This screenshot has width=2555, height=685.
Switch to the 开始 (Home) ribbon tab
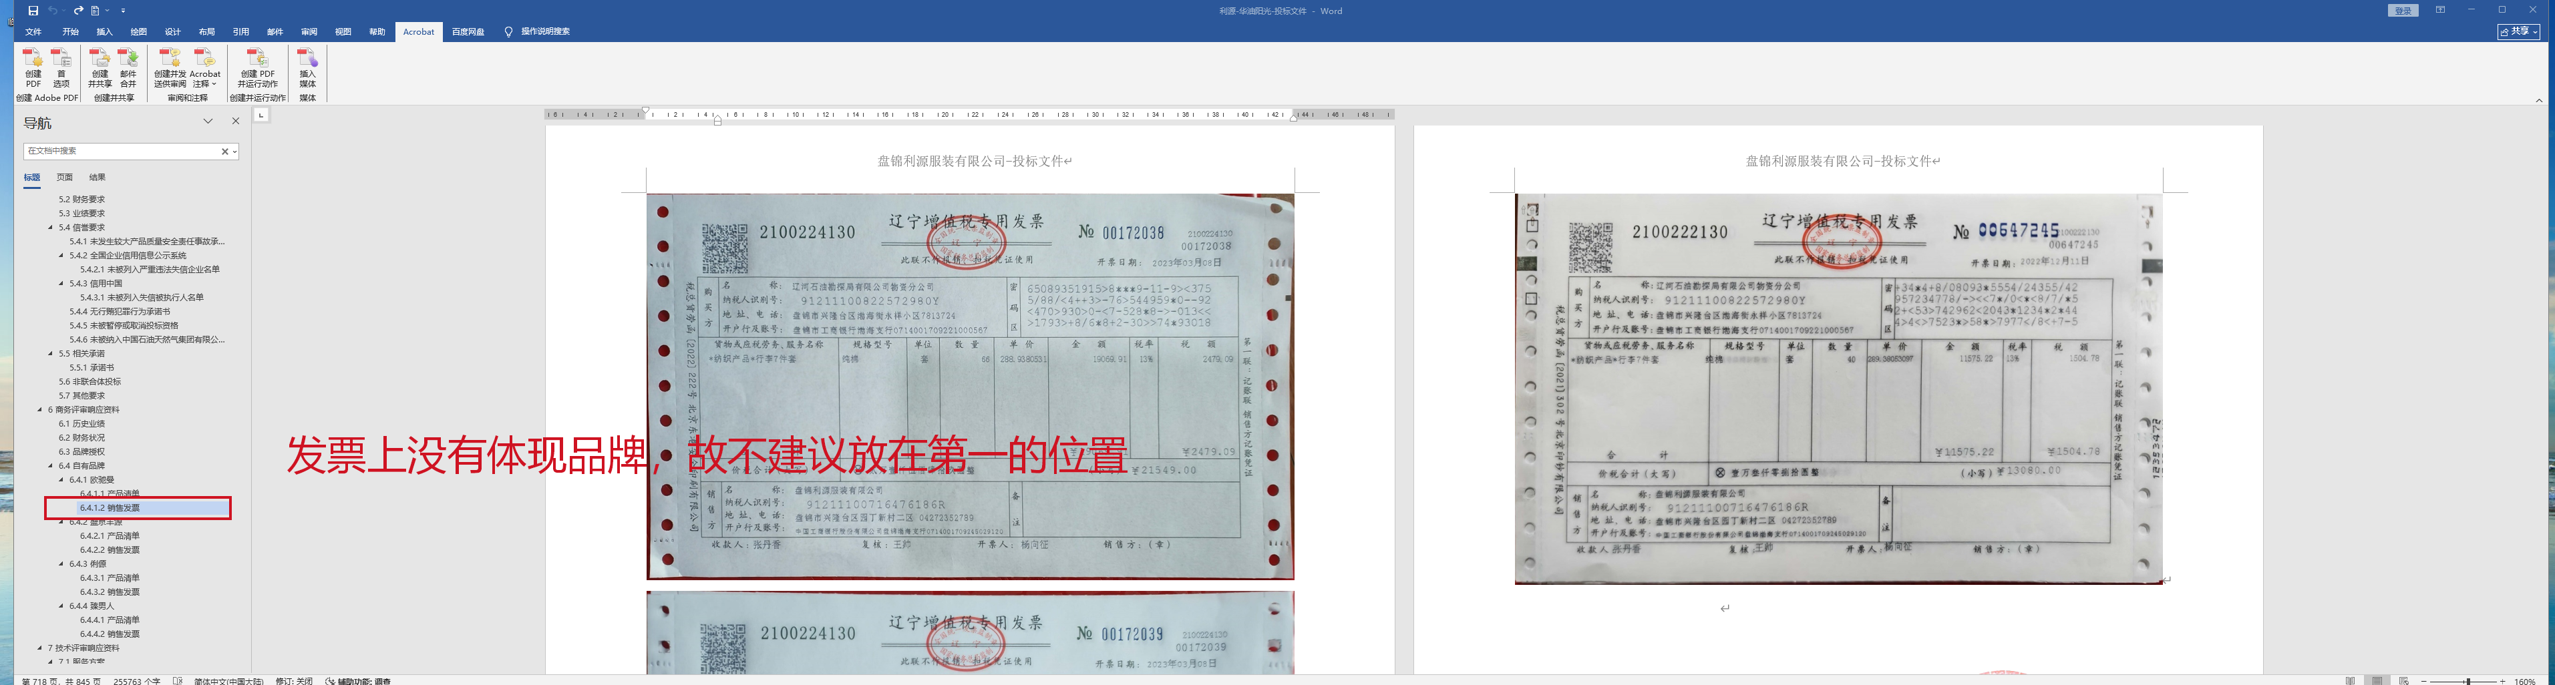click(70, 32)
